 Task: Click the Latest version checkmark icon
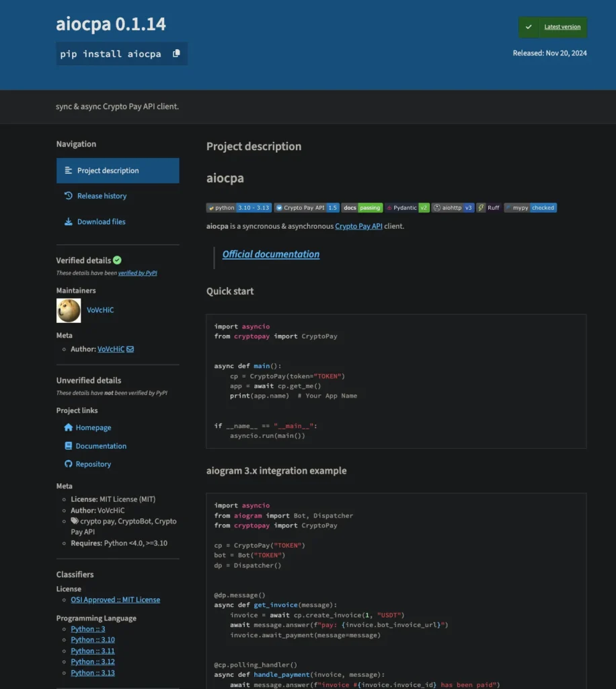[x=529, y=27]
